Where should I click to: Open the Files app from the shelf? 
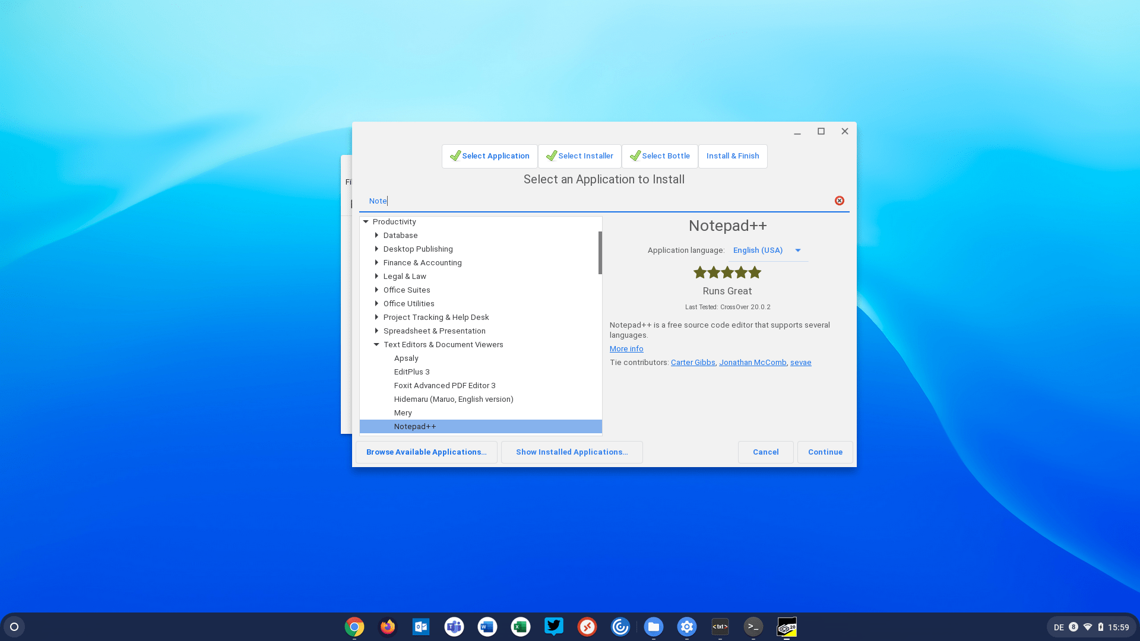(x=654, y=627)
